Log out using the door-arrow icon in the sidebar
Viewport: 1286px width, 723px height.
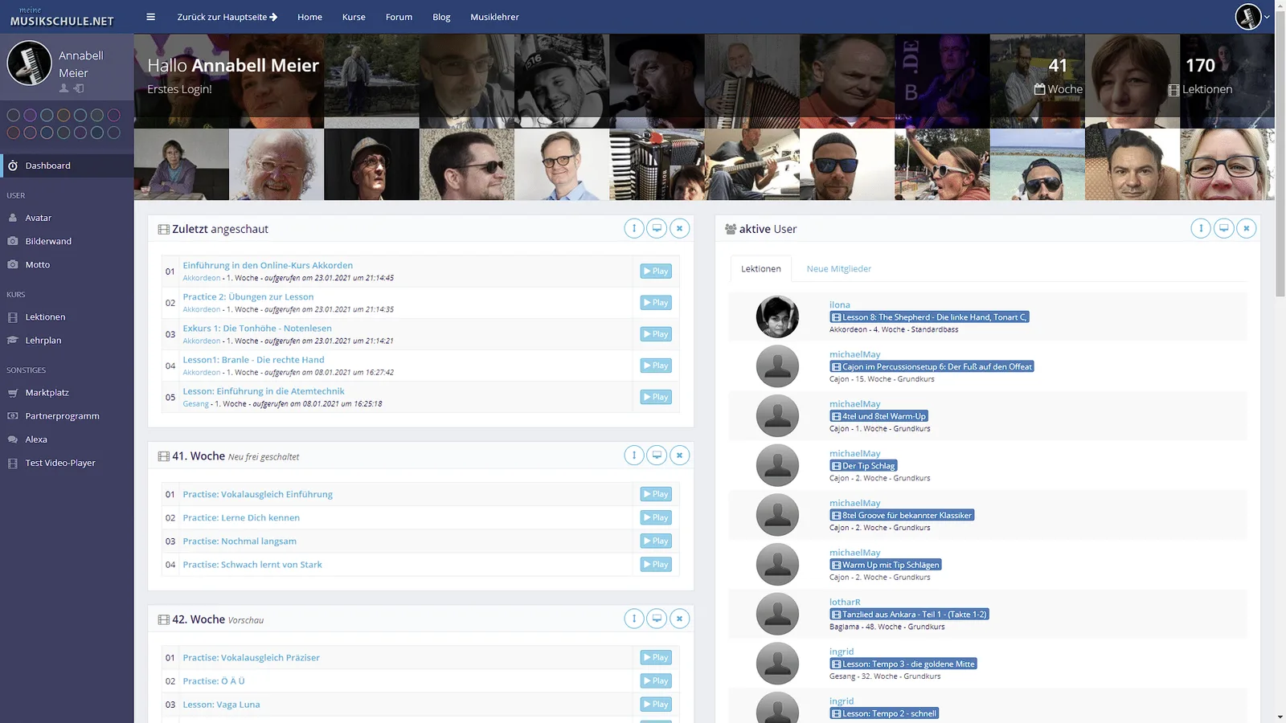(79, 88)
